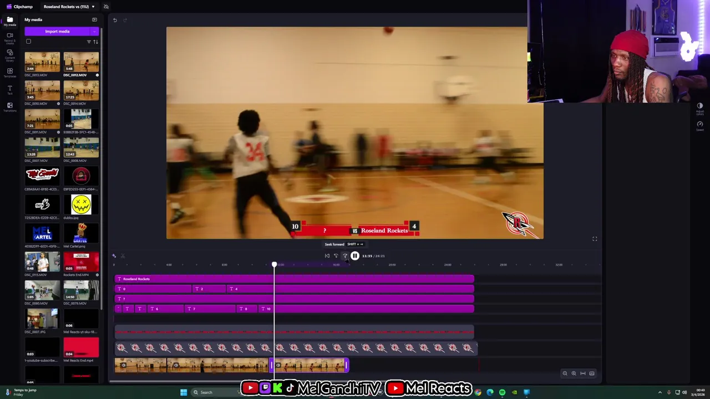Select the Rockets logo overlay track clip
Screen dimensions: 710x399
pyautogui.click(x=296, y=348)
